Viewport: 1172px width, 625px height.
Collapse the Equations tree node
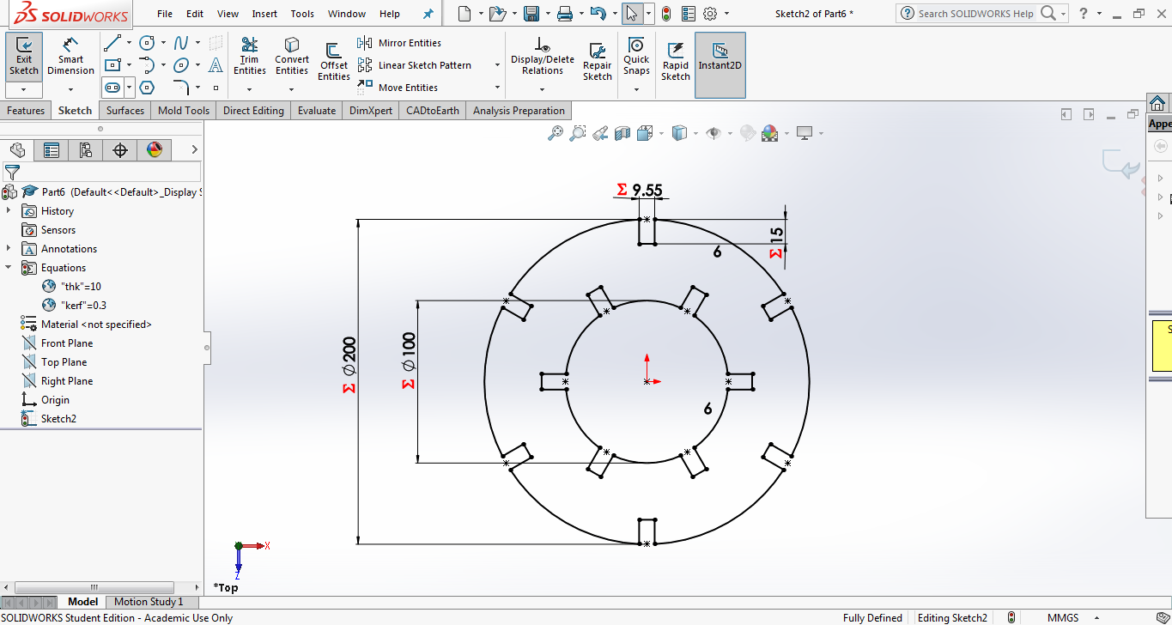click(9, 268)
